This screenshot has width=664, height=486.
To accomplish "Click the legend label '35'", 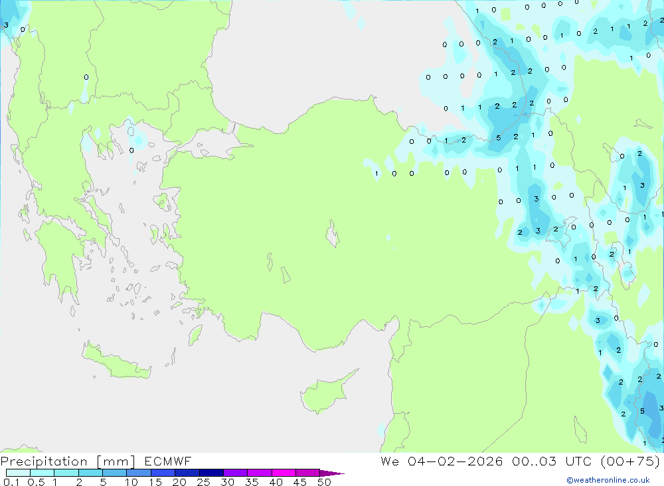I will (252, 482).
